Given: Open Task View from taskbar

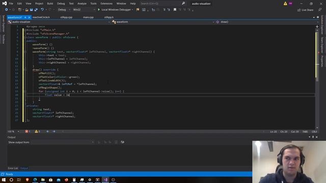Looking at the screenshot, I should (x=19, y=179).
